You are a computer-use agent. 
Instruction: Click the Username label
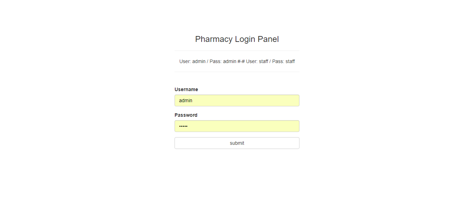186,89
